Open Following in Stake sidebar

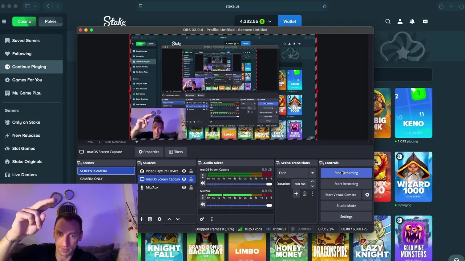(x=31, y=54)
